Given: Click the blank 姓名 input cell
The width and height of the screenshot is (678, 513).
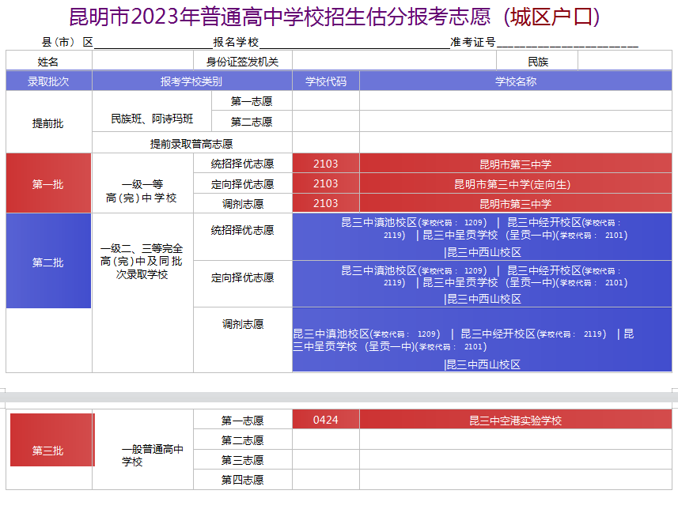Looking at the screenshot, I should pos(142,61).
